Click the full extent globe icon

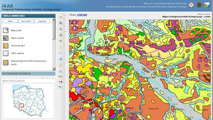(61, 35)
